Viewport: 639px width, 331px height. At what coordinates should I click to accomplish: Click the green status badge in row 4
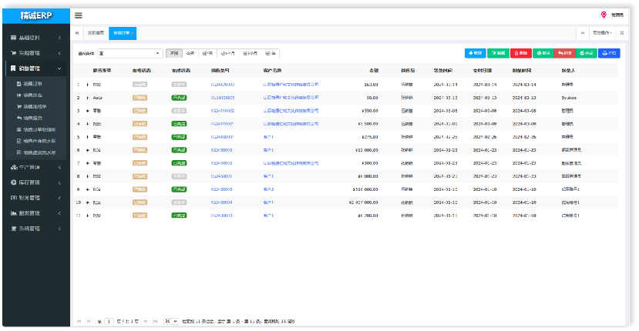coord(179,124)
